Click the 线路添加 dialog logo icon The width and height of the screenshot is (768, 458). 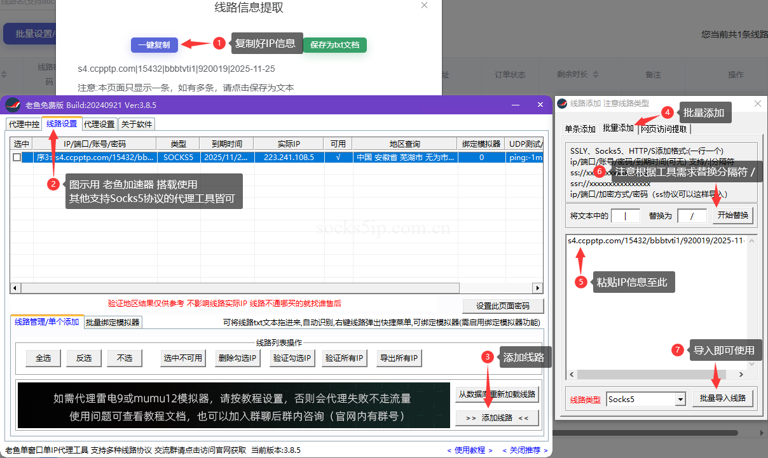563,104
